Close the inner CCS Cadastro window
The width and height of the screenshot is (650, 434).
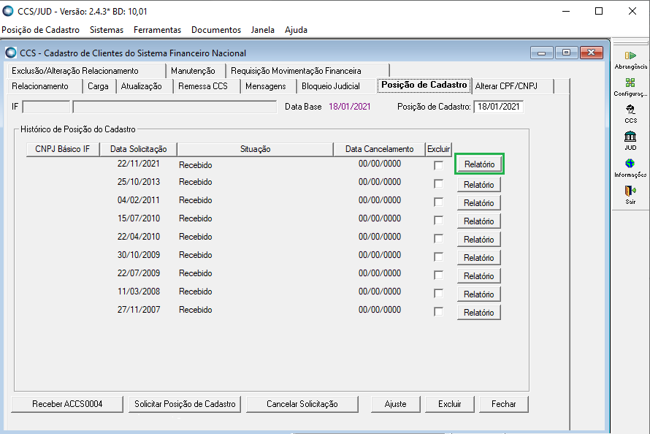(592, 53)
